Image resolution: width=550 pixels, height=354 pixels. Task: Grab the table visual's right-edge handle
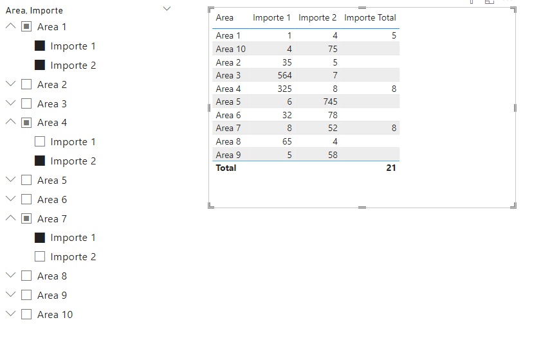[515, 108]
